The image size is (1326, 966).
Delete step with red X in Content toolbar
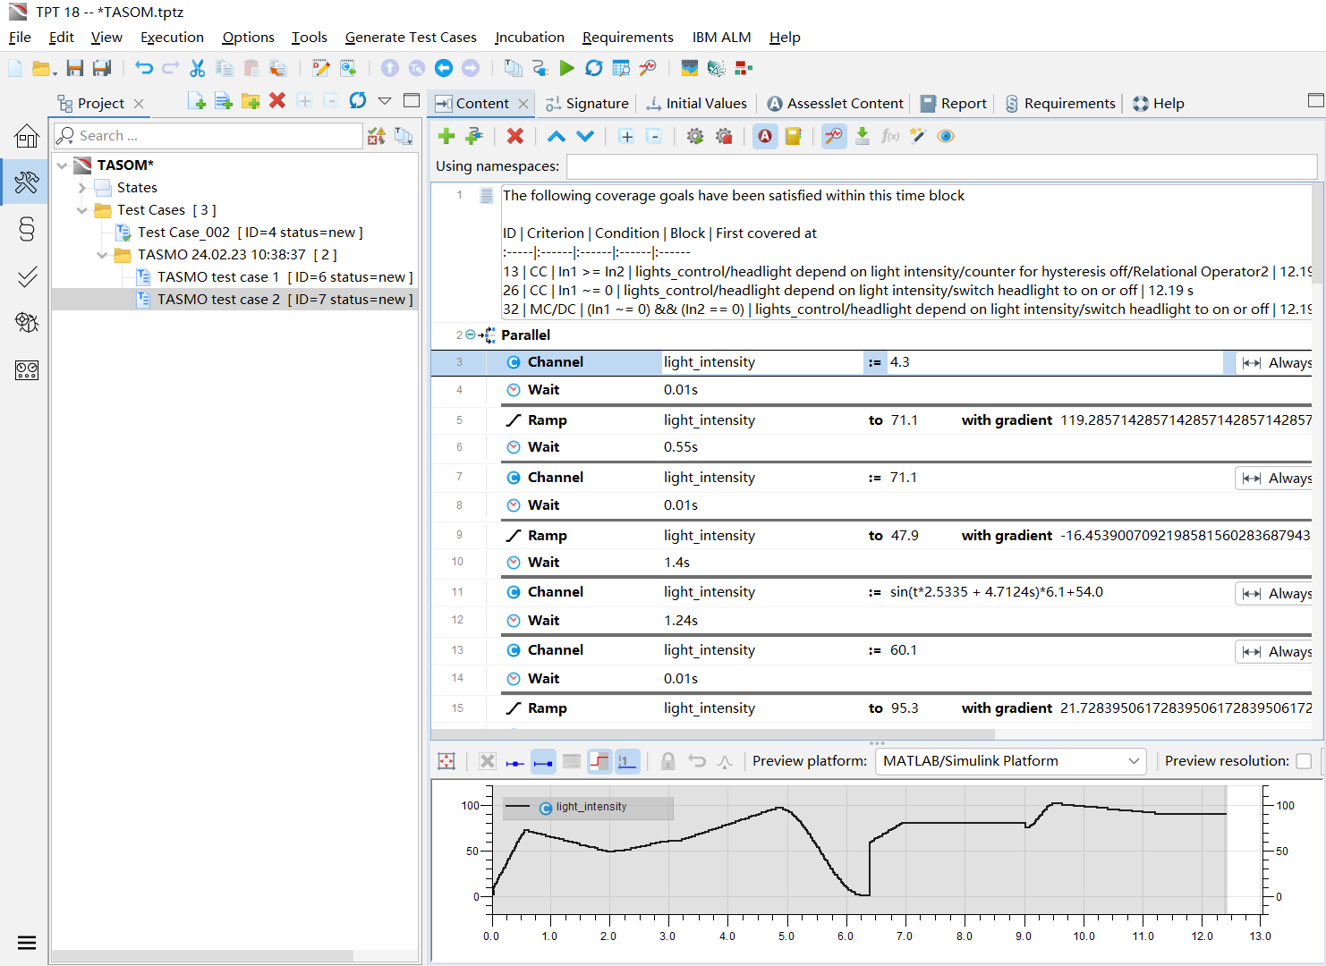514,136
